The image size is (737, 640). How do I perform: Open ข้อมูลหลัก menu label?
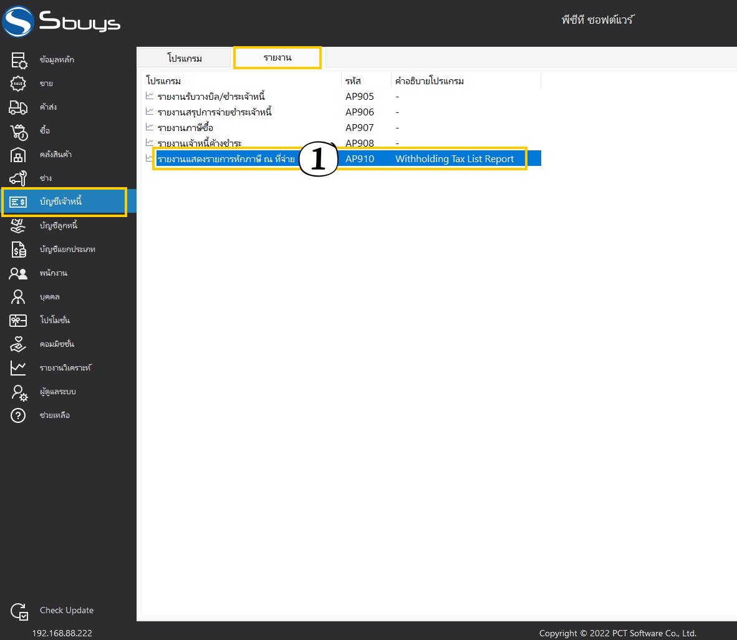coord(57,60)
